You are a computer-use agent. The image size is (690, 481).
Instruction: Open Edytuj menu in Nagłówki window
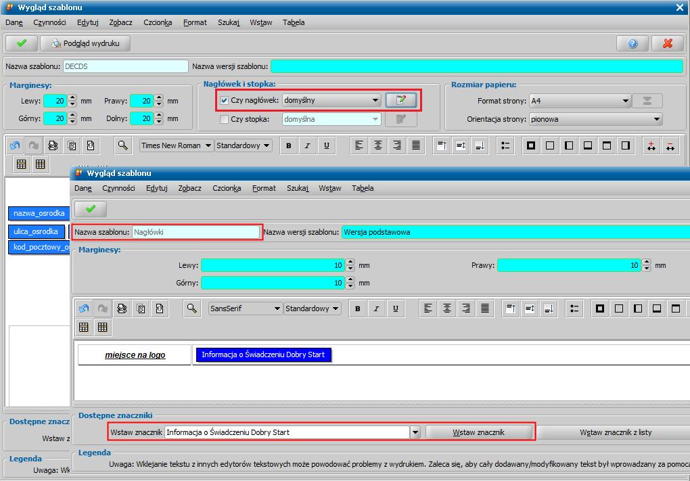(157, 188)
